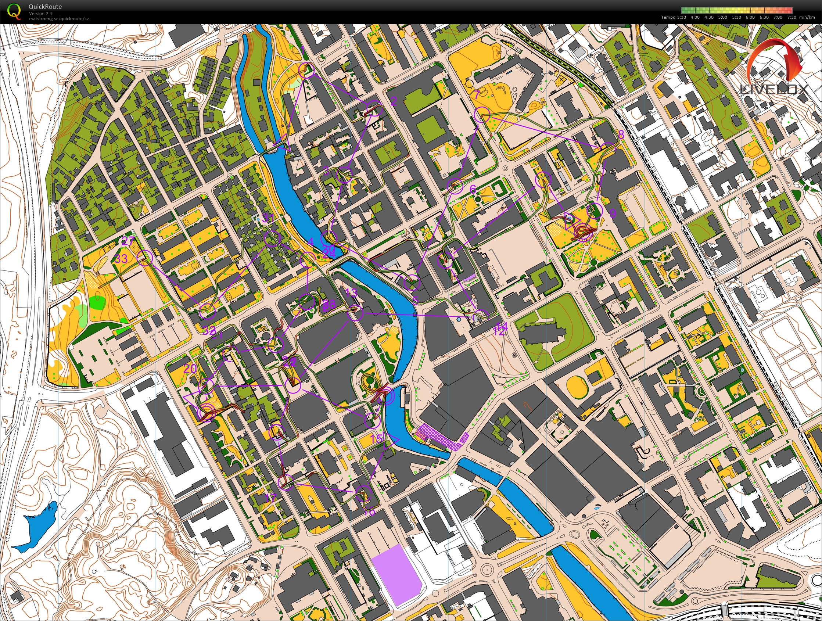822x621 pixels.
Task: Click the control circle labeled 27 and 33
Action: coord(145,258)
